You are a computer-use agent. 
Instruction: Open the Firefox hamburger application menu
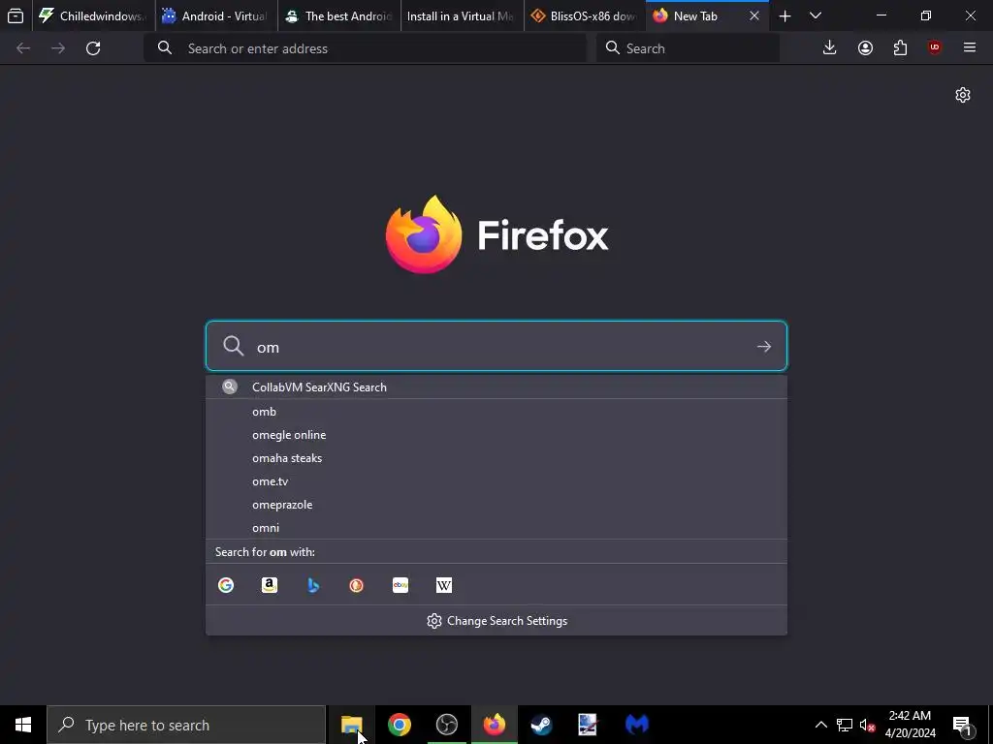click(x=970, y=47)
